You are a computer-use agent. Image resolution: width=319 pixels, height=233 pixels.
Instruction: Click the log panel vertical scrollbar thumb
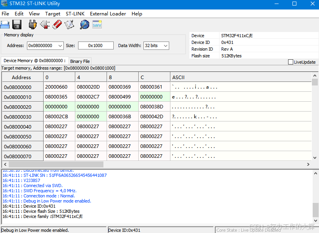pyautogui.click(x=315, y=210)
